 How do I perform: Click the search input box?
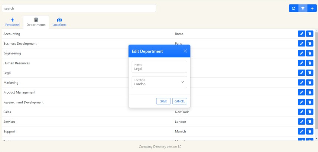tap(79, 8)
